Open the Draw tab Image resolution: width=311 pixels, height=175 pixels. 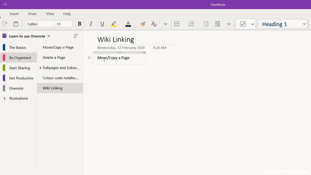click(33, 14)
